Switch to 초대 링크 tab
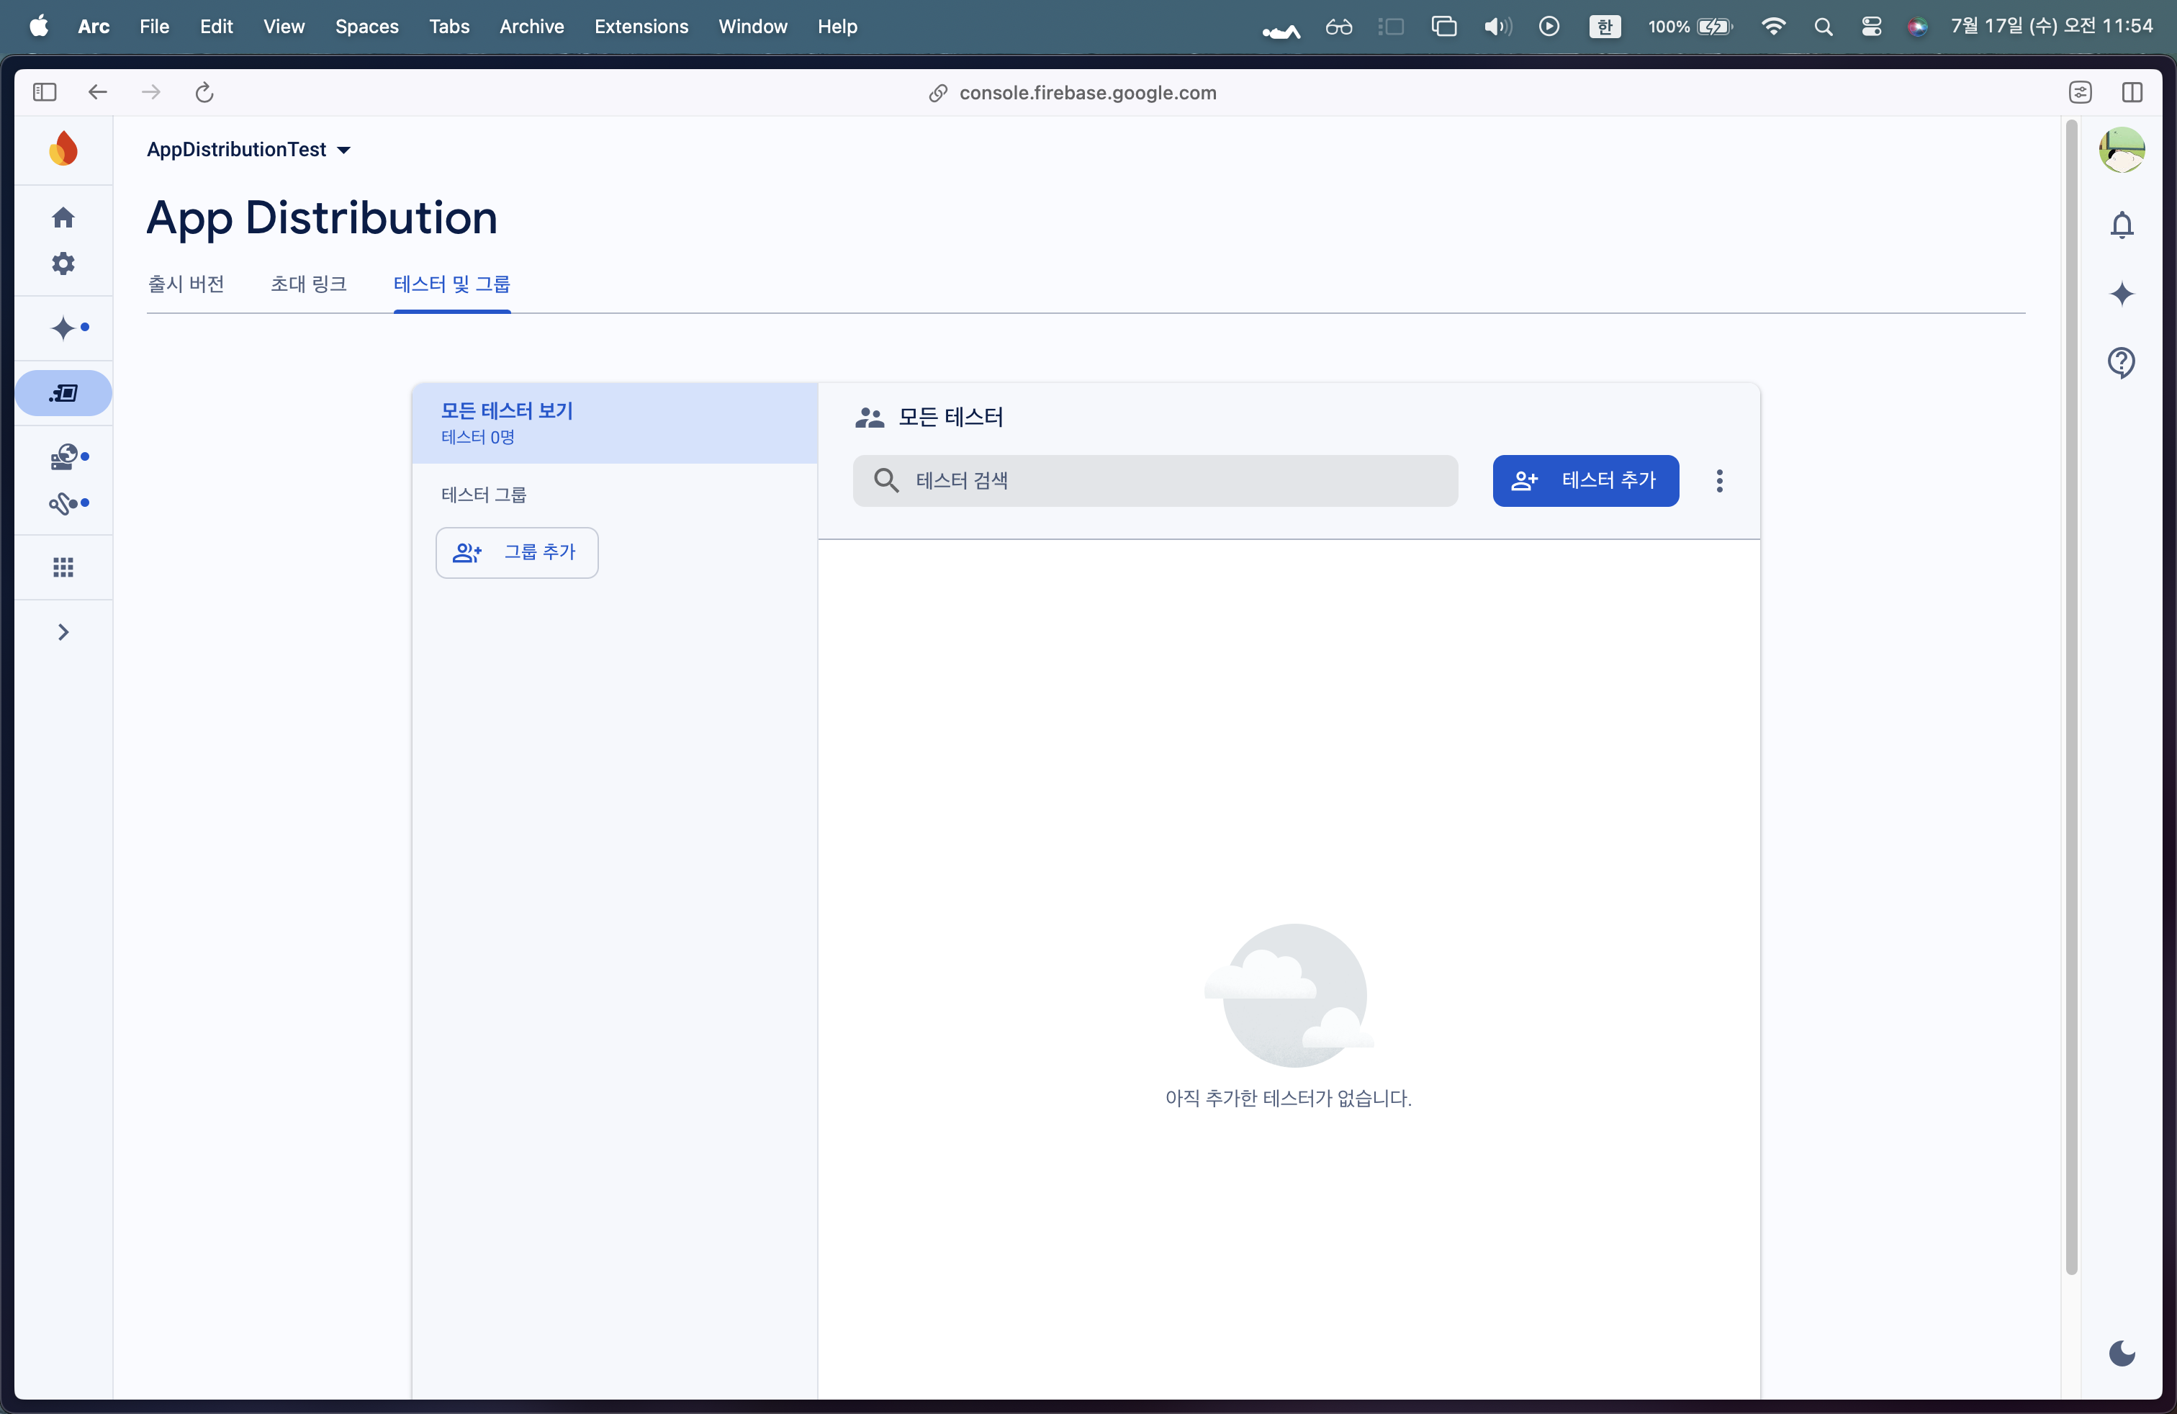The width and height of the screenshot is (2177, 1414). point(308,284)
